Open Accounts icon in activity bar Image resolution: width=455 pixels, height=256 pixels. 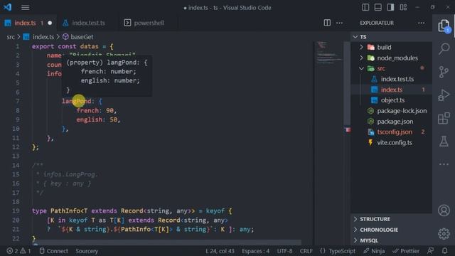pyautogui.click(x=444, y=210)
